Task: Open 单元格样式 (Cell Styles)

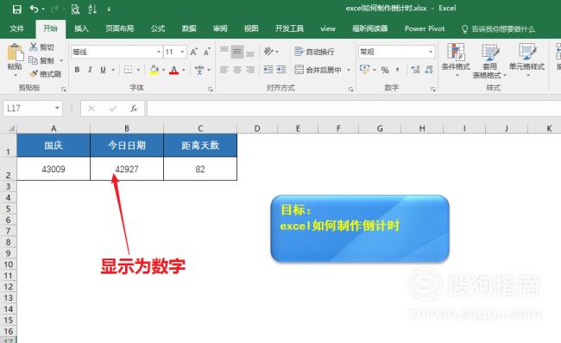Action: coord(526,59)
